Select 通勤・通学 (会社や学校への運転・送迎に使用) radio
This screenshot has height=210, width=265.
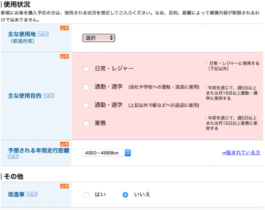[86, 87]
